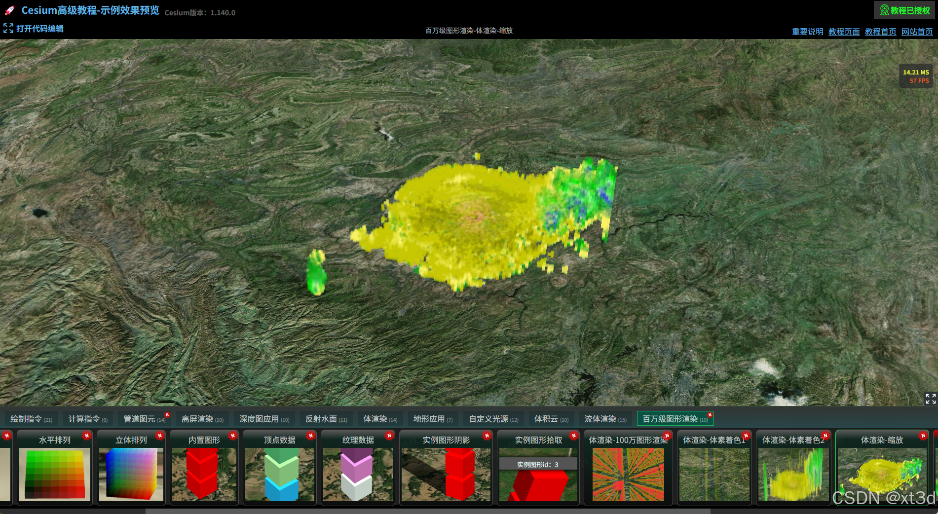The width and height of the screenshot is (938, 514).
Task: Open the 体渲染-100万图形渲染 example thumbnail
Action: point(628,468)
